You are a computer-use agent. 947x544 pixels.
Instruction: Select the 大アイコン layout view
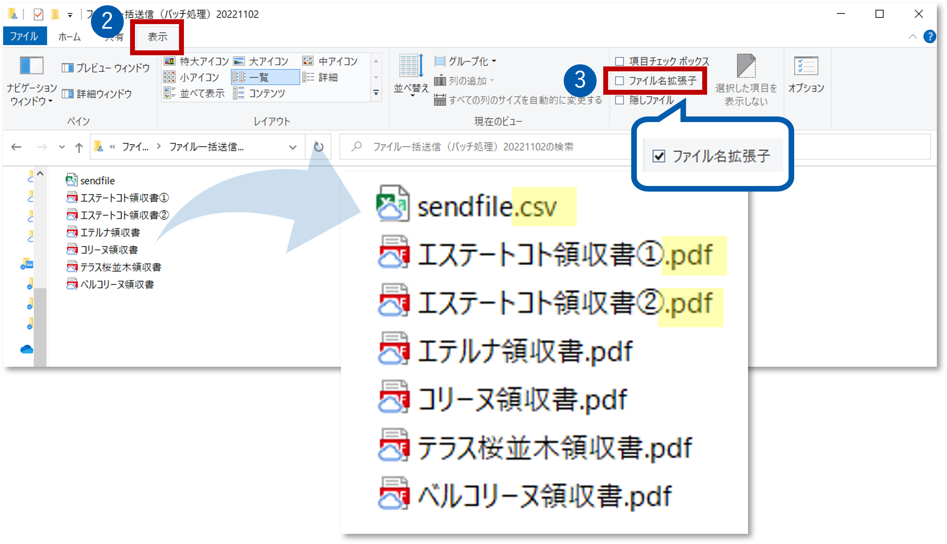(268, 60)
